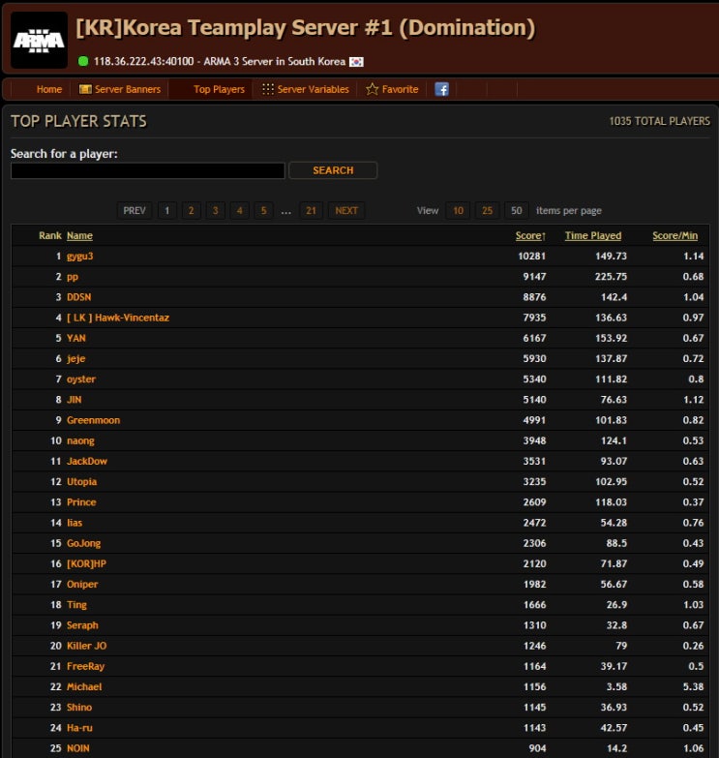Click the Server Banners icon

pos(85,89)
